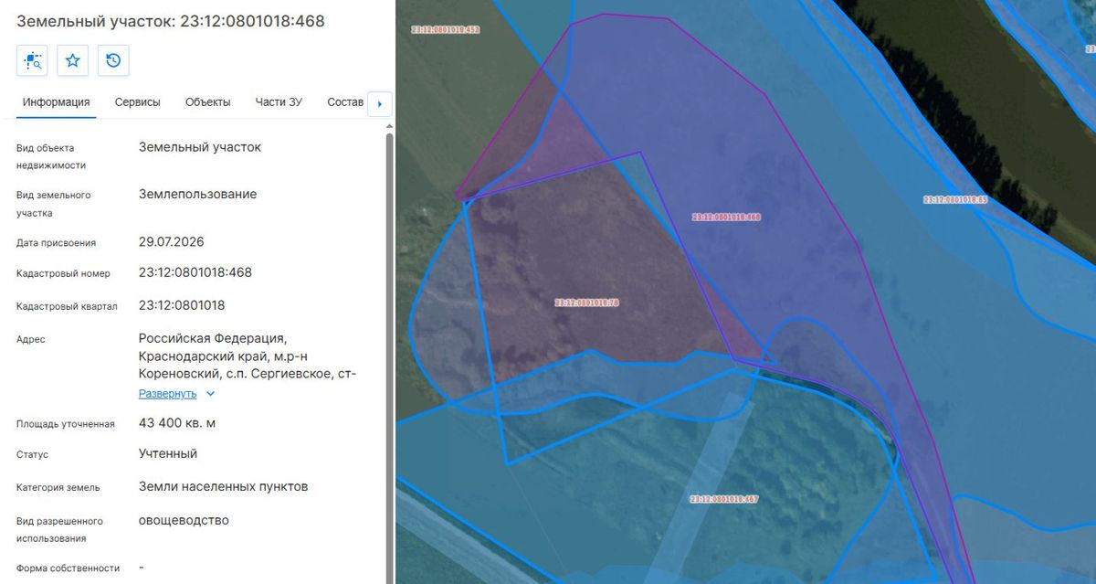Screen dimensions: 1096x584
Task: Click the Категория земель field label
Action: (x=58, y=487)
